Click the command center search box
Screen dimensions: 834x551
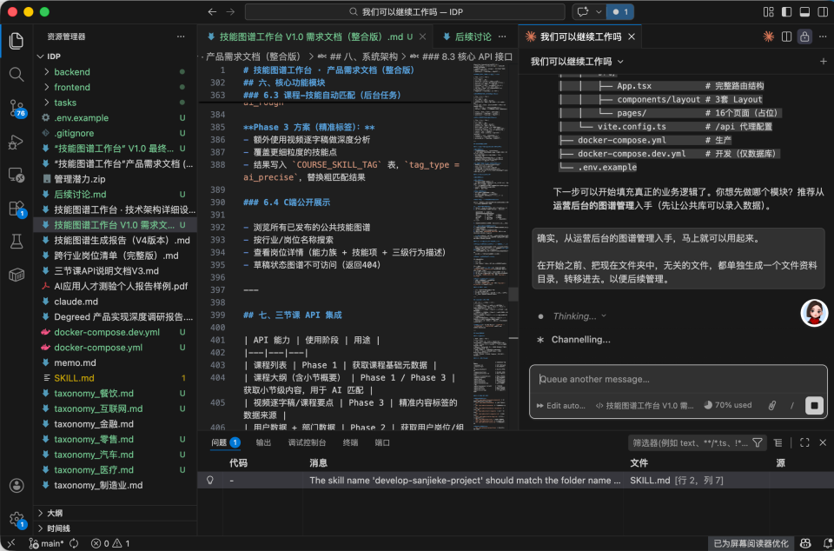405,11
